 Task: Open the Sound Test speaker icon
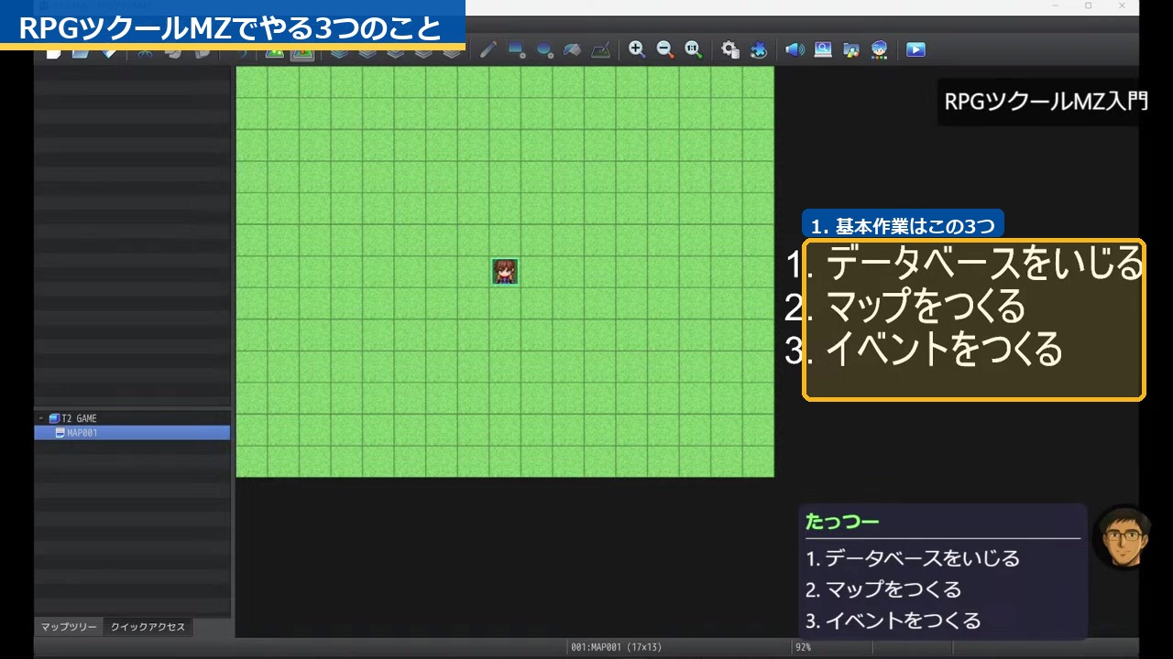pyautogui.click(x=795, y=50)
